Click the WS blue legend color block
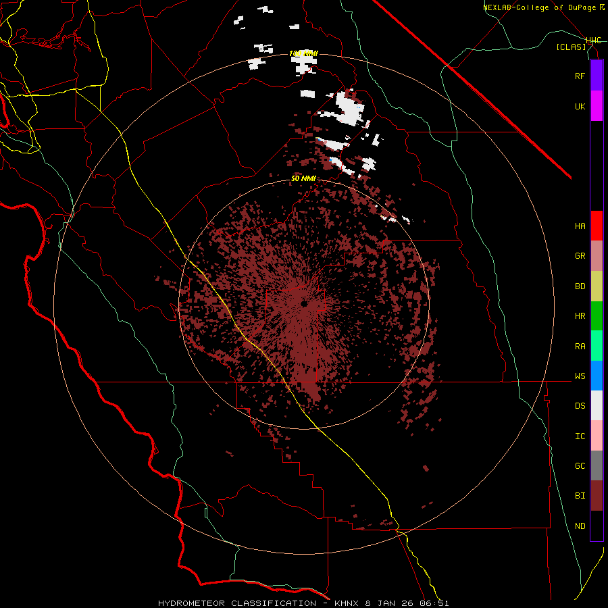This screenshot has height=608, width=608. 597,376
